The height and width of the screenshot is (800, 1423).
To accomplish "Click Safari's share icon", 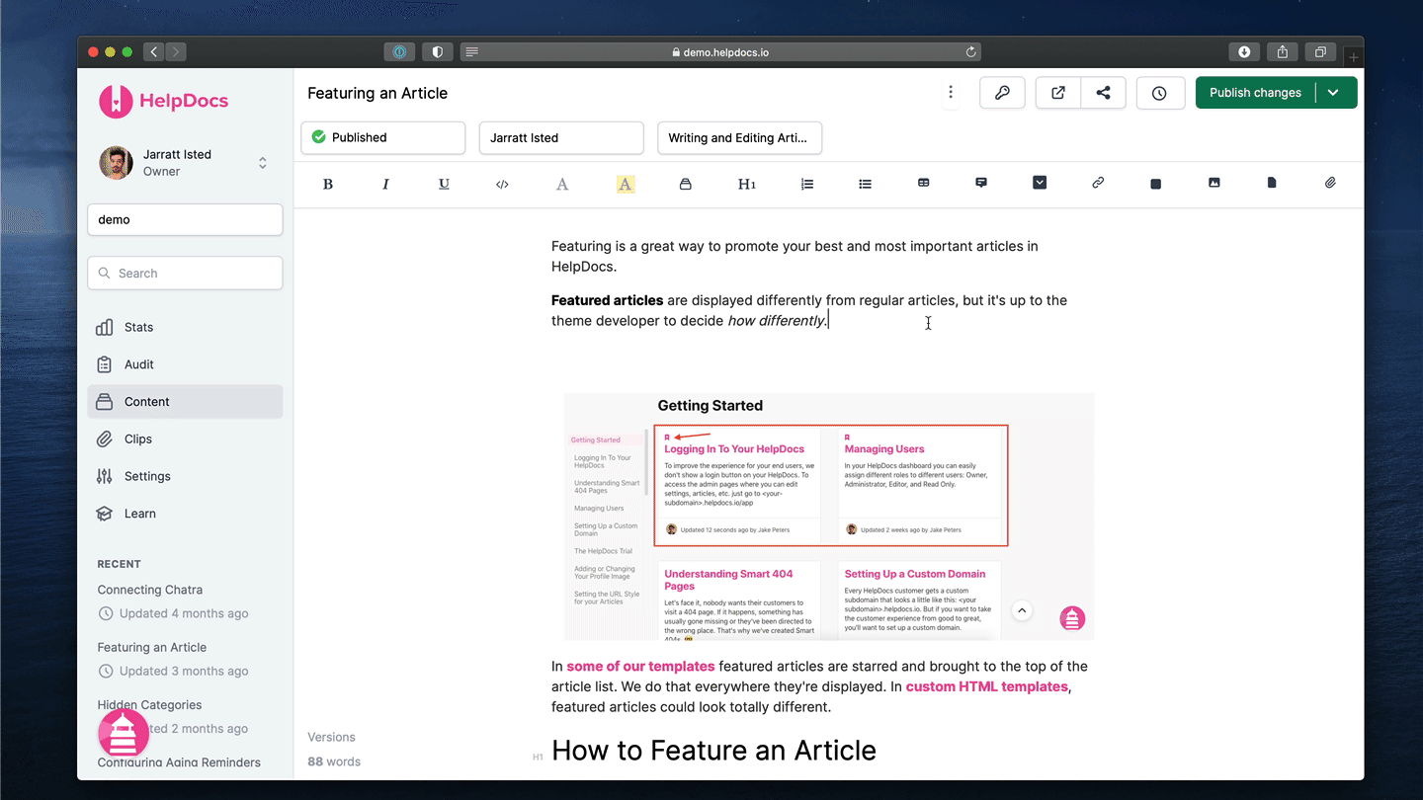I will [x=1283, y=52].
